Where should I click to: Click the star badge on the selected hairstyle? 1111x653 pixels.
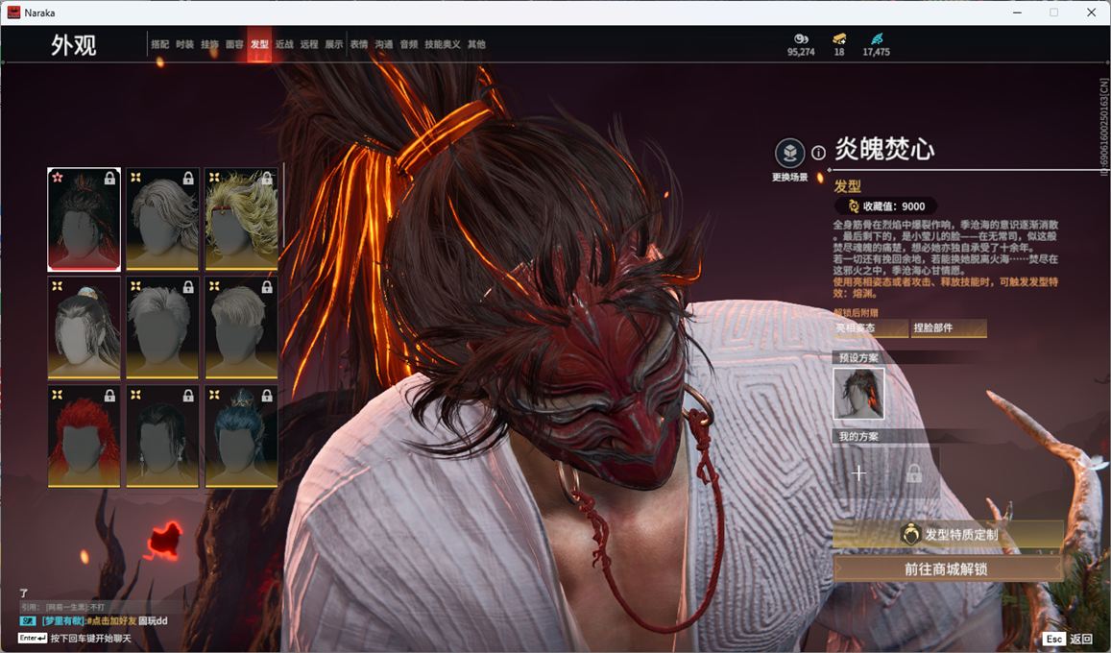(x=58, y=177)
